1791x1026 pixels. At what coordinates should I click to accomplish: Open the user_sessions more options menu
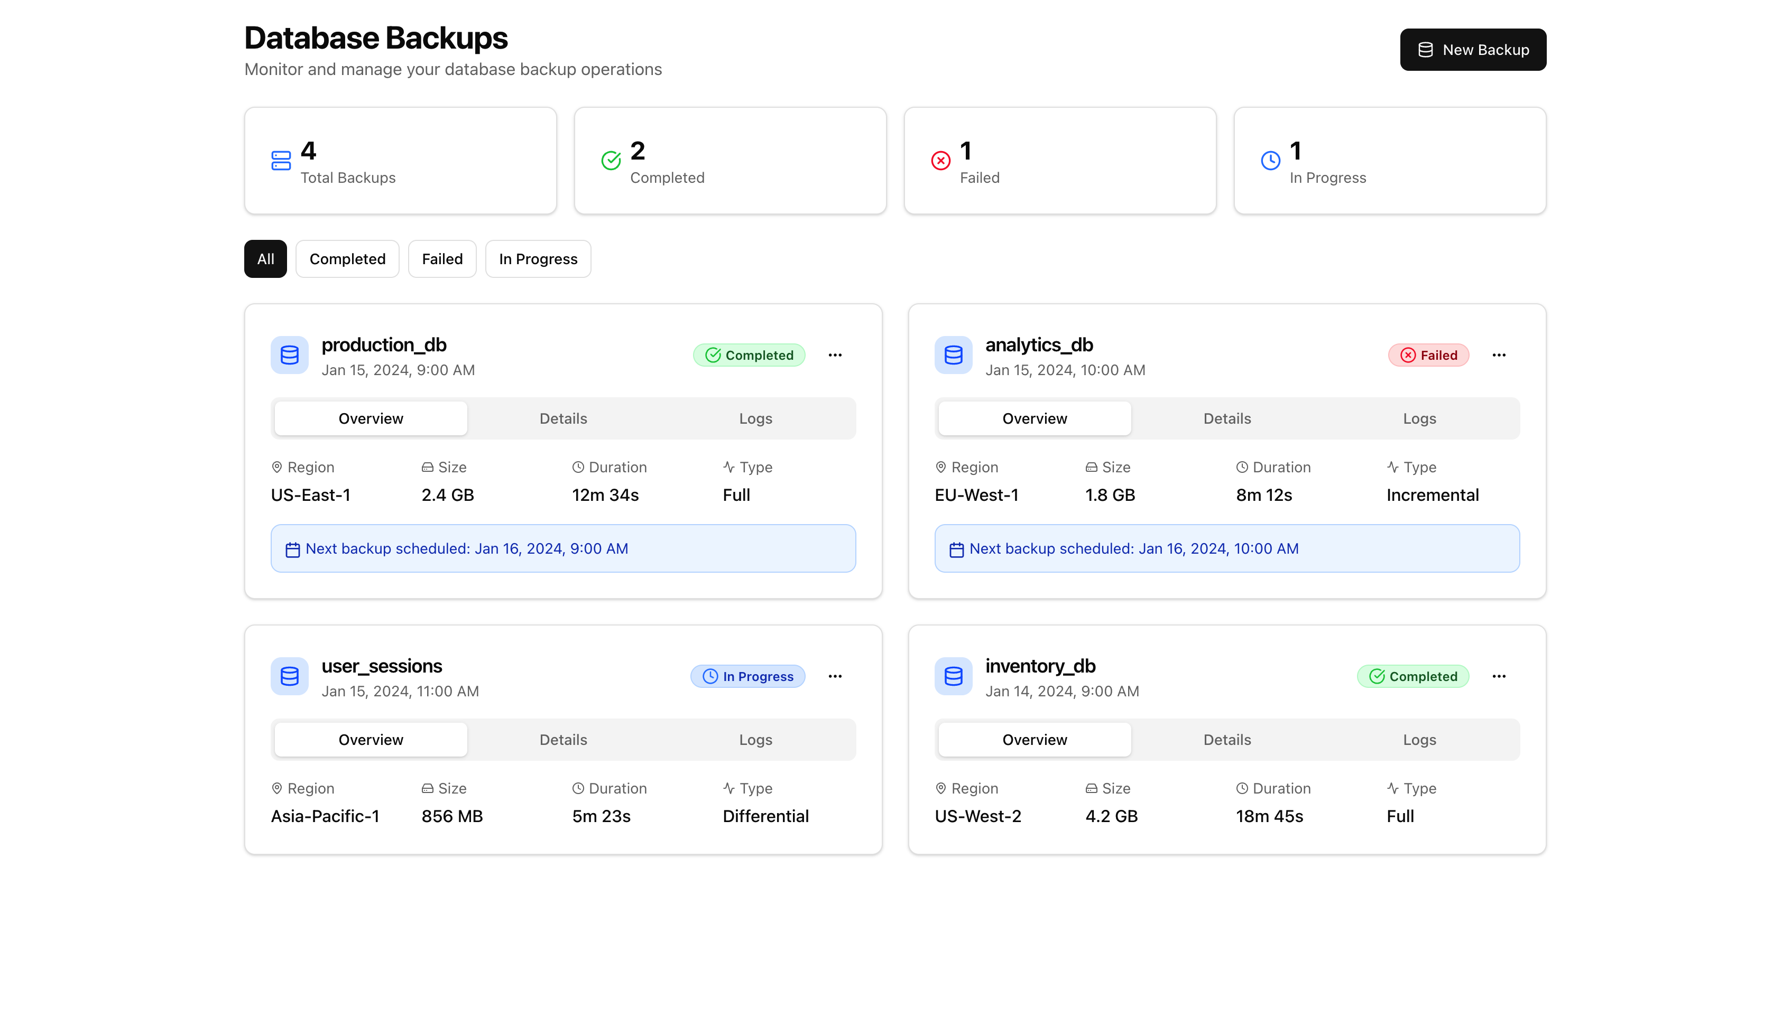click(x=835, y=676)
